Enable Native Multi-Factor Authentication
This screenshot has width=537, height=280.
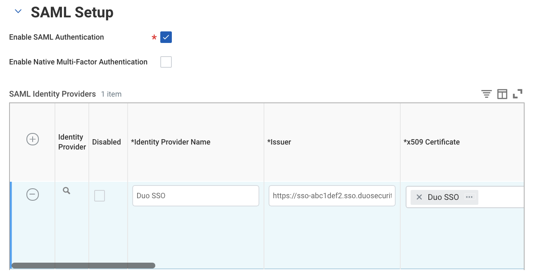pyautogui.click(x=166, y=62)
